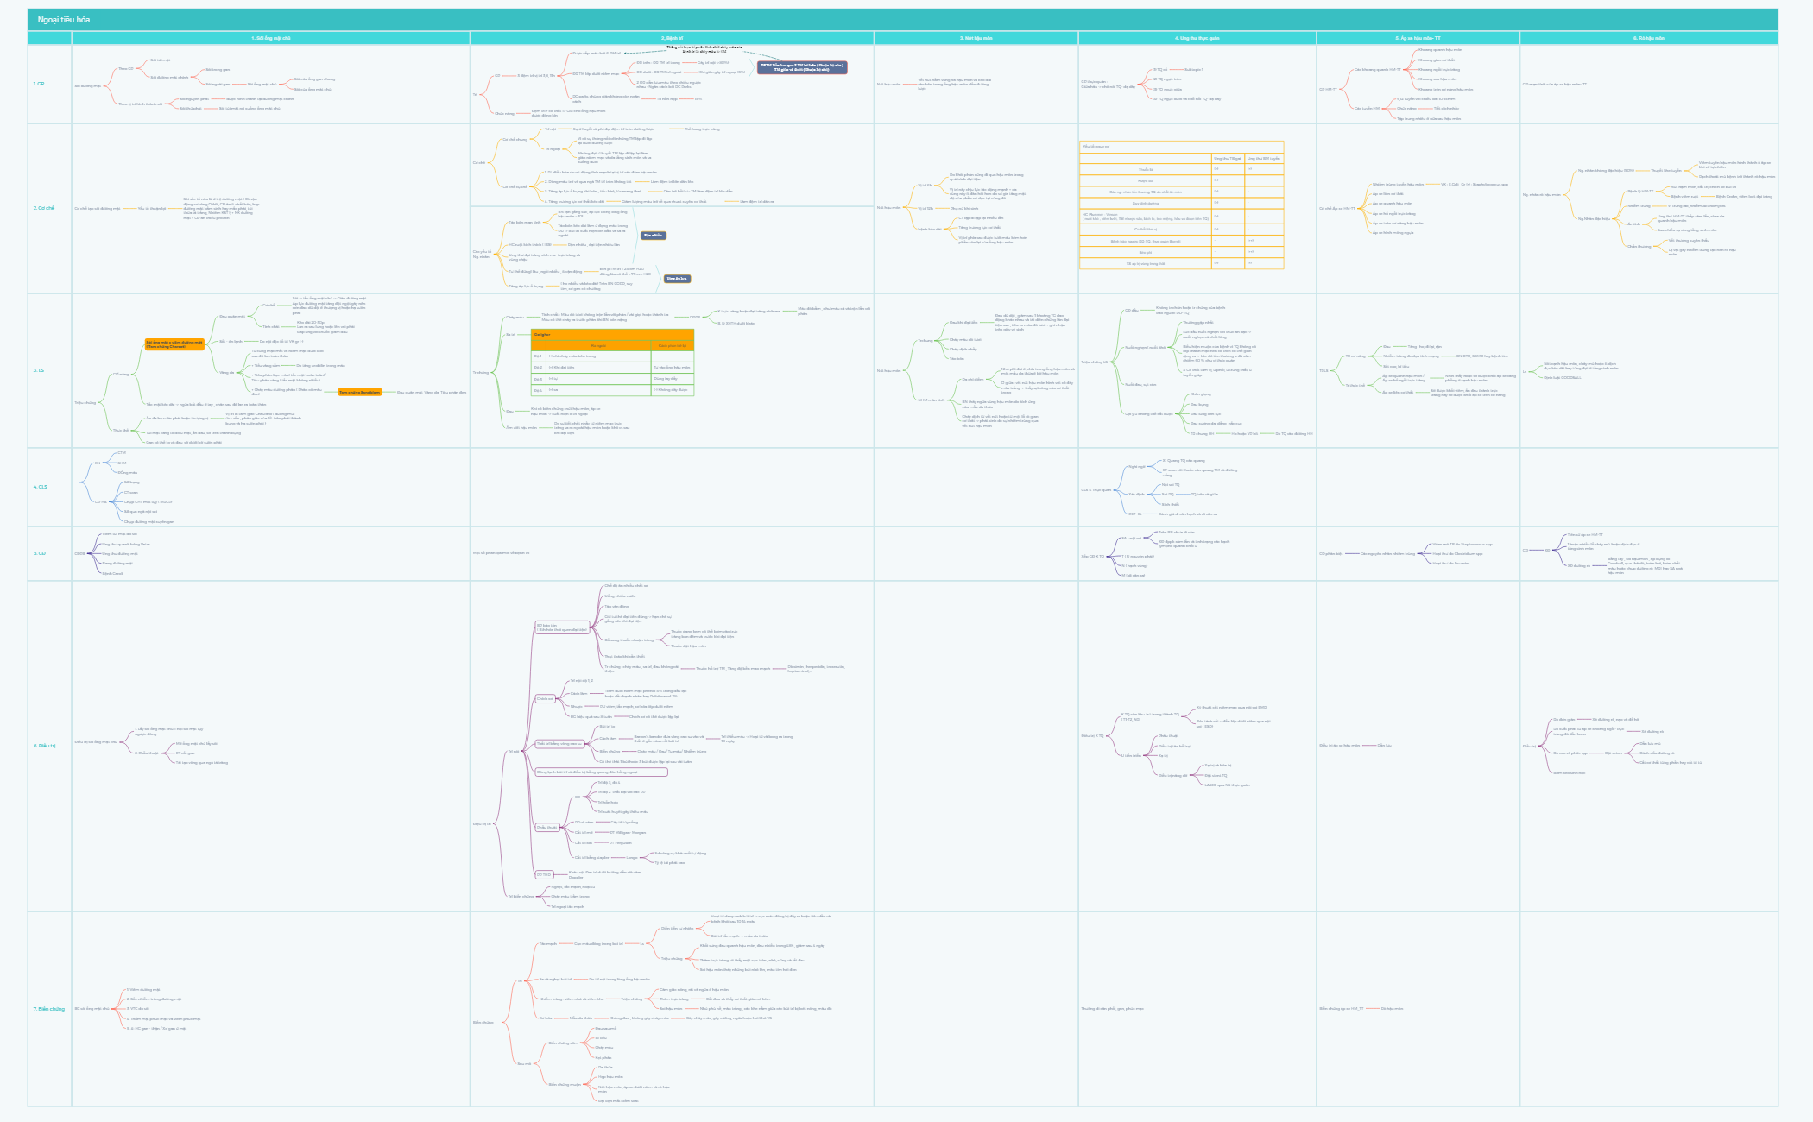Click row label '1. GP'
The image size is (1813, 1122).
pos(39,84)
